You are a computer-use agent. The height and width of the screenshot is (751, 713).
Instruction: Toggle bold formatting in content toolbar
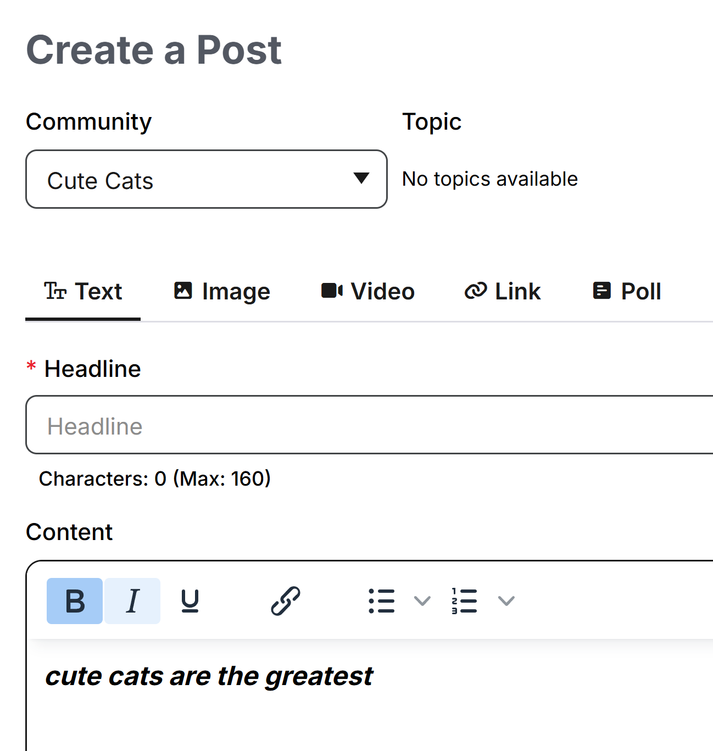coord(75,601)
